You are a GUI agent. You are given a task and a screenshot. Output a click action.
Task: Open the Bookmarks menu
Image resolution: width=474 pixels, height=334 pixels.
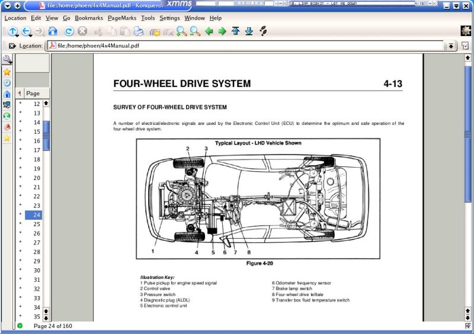89,18
